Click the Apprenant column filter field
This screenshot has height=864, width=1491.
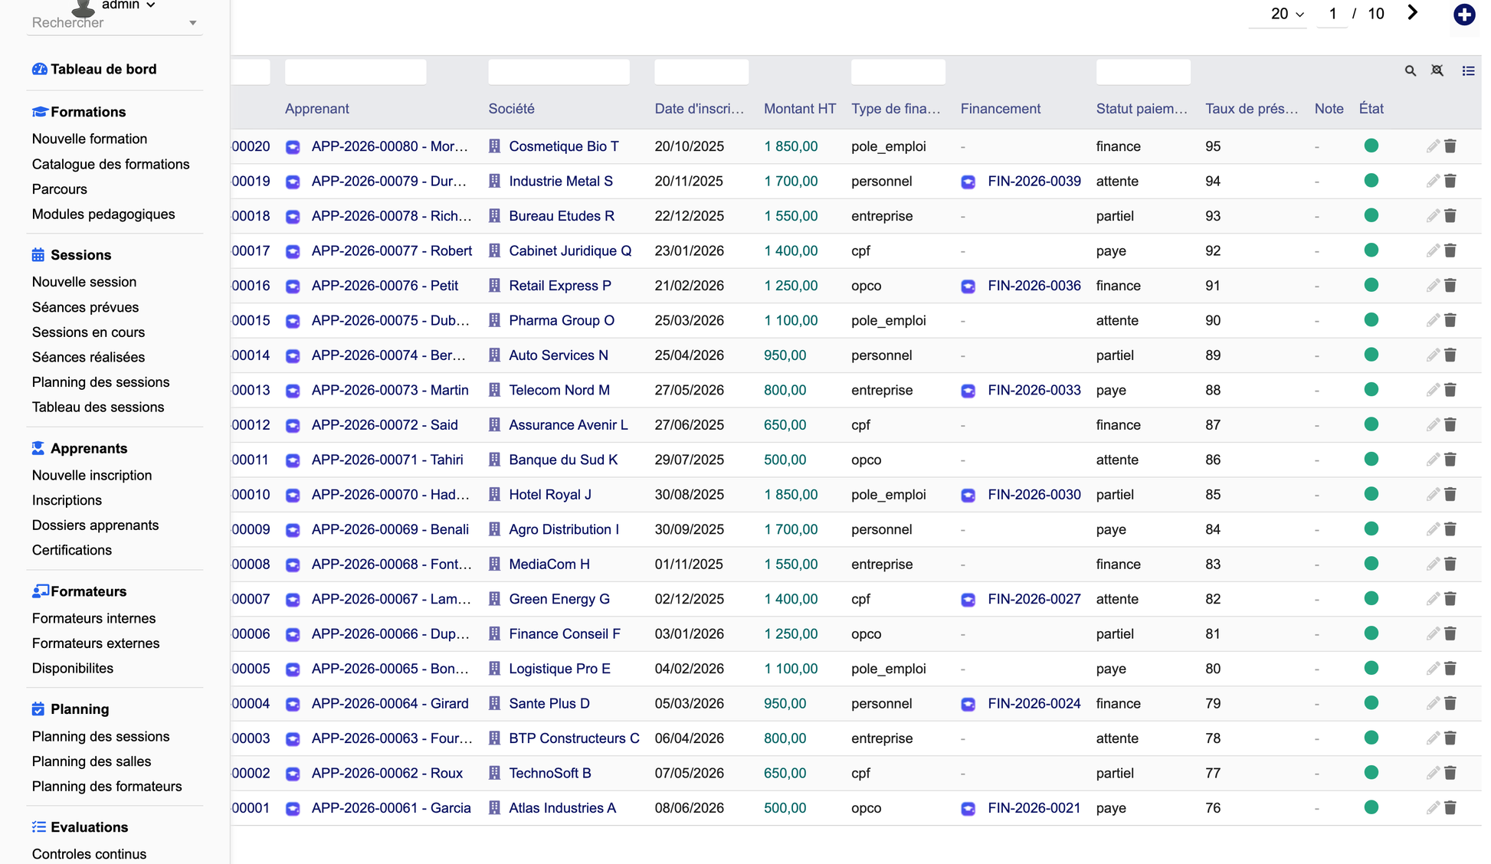coord(356,72)
